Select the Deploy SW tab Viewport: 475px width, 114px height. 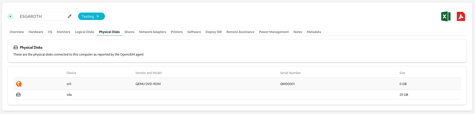coord(214,32)
